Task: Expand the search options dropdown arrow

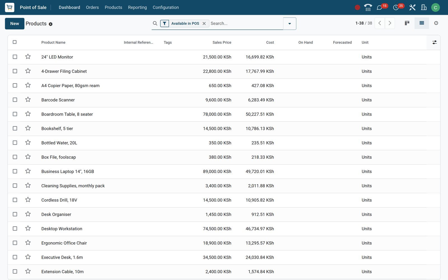Action: coord(290,24)
